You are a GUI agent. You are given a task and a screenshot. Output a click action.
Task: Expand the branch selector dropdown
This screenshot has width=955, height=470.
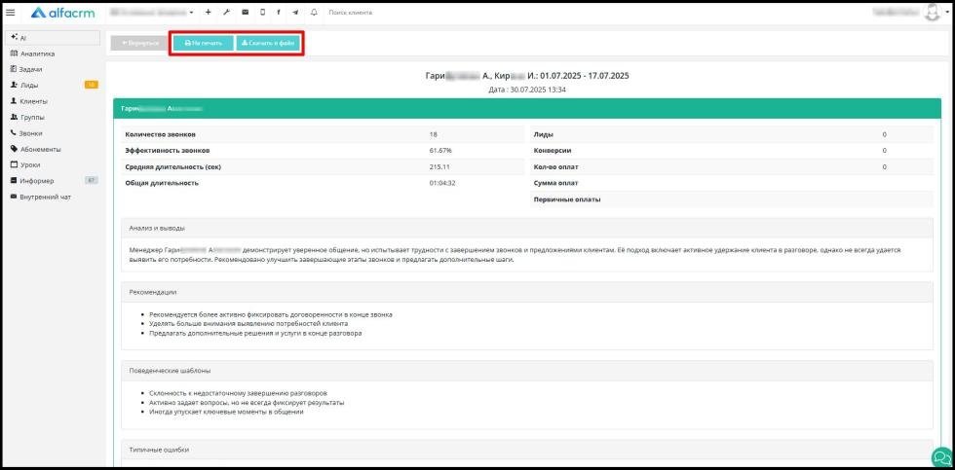tap(152, 12)
